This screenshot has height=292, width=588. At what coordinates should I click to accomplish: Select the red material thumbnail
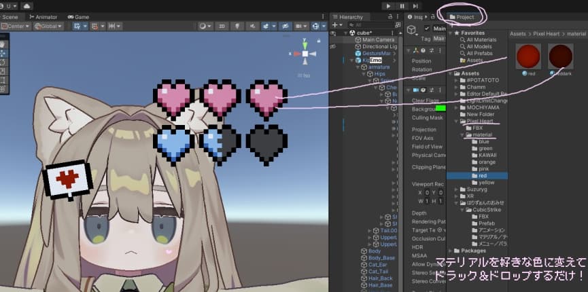tap(528, 56)
